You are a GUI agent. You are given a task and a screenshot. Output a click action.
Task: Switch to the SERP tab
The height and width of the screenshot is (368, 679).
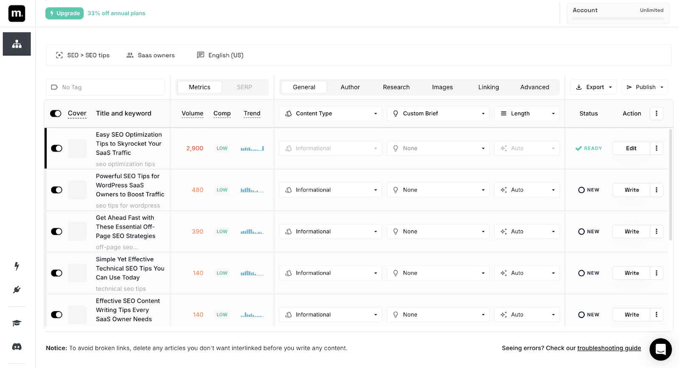point(244,87)
